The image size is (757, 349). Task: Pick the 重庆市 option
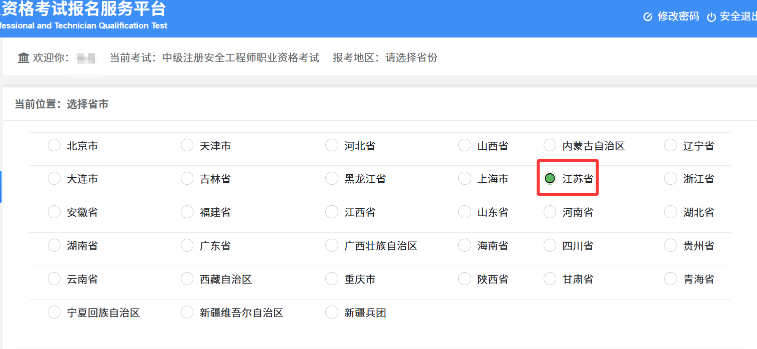coord(332,278)
